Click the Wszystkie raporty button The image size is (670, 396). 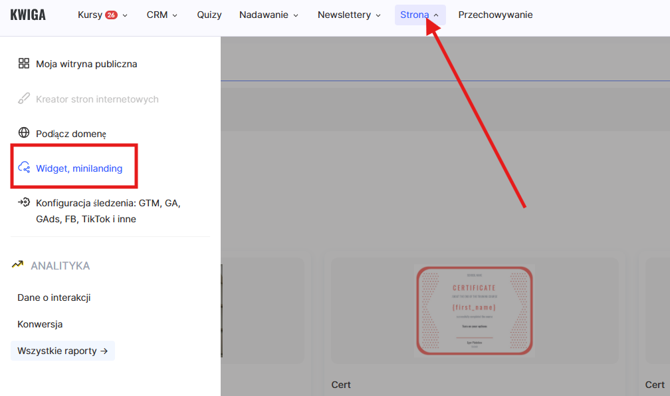pyautogui.click(x=62, y=351)
